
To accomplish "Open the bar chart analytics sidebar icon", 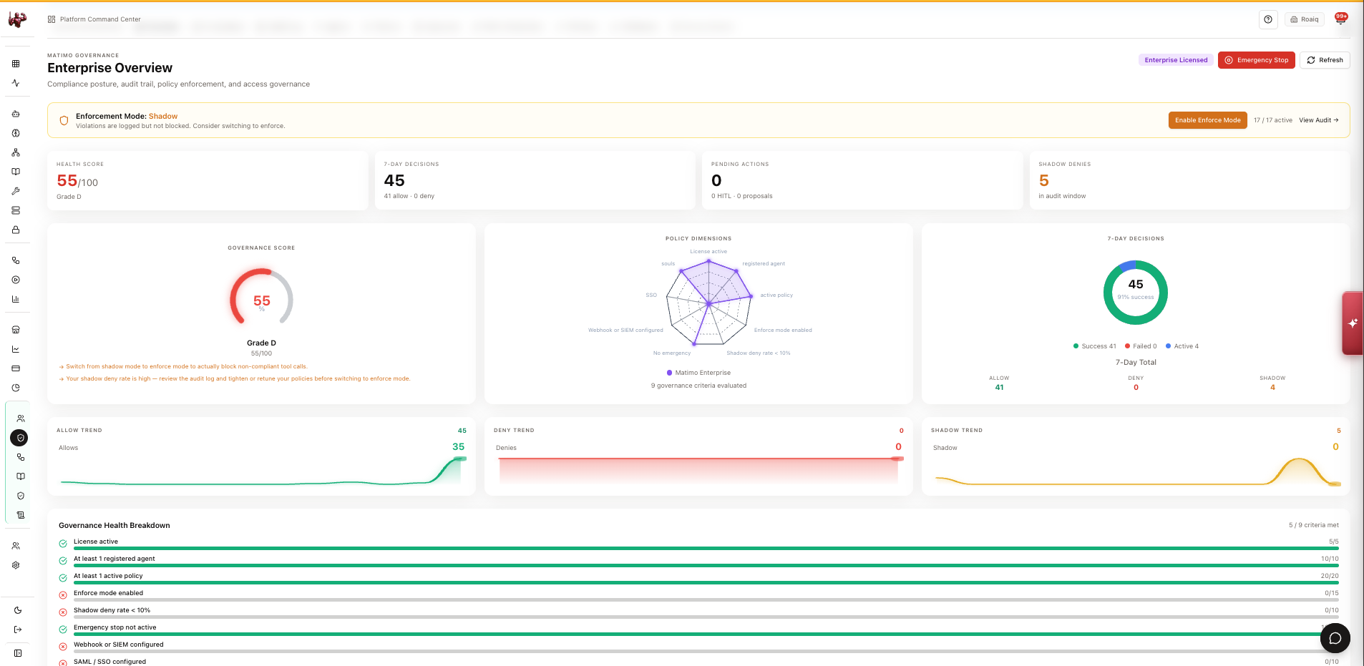I will point(16,299).
